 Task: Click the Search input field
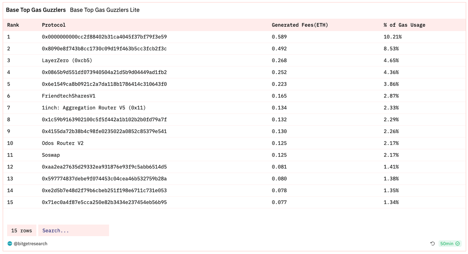click(x=73, y=230)
